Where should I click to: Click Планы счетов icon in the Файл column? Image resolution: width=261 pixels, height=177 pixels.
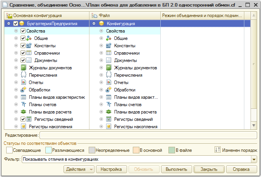(108, 105)
